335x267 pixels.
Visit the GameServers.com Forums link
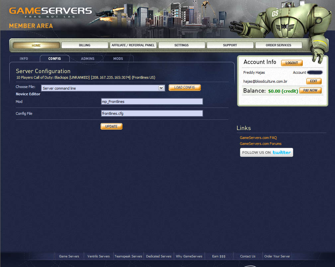click(x=261, y=144)
